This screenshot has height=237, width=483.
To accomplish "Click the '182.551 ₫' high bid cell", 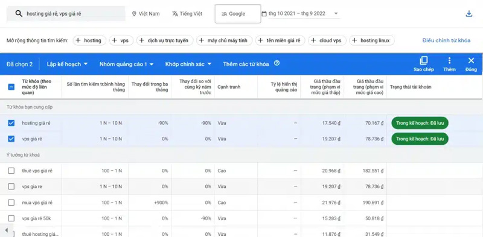I will click(373, 171).
